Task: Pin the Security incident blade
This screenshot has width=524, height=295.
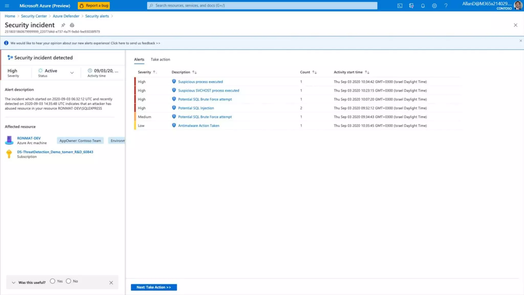Action: 63,25
